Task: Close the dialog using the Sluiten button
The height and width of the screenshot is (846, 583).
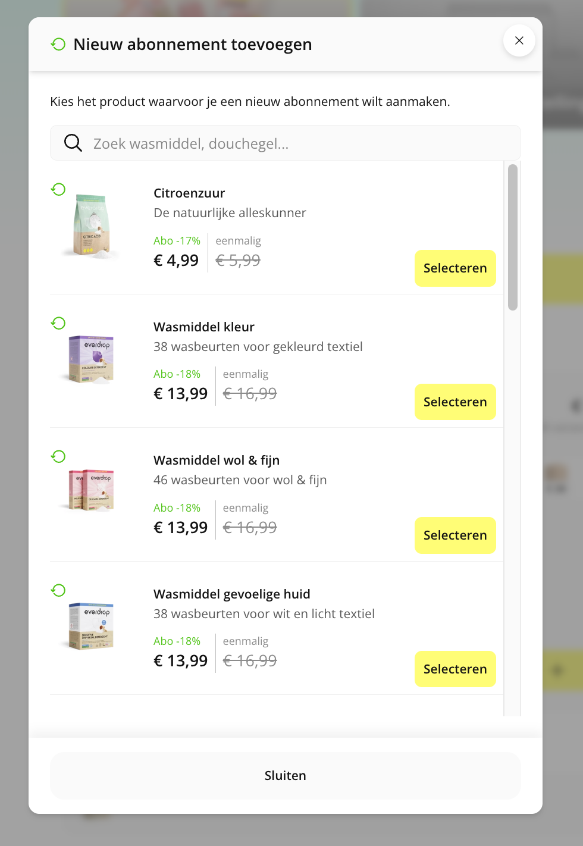Action: pos(286,775)
